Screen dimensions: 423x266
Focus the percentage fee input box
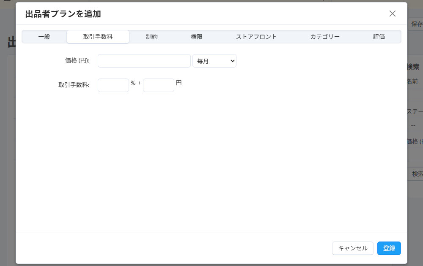pyautogui.click(x=113, y=85)
